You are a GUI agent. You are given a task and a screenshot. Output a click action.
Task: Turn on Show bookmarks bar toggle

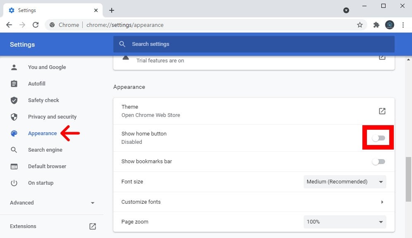point(378,162)
